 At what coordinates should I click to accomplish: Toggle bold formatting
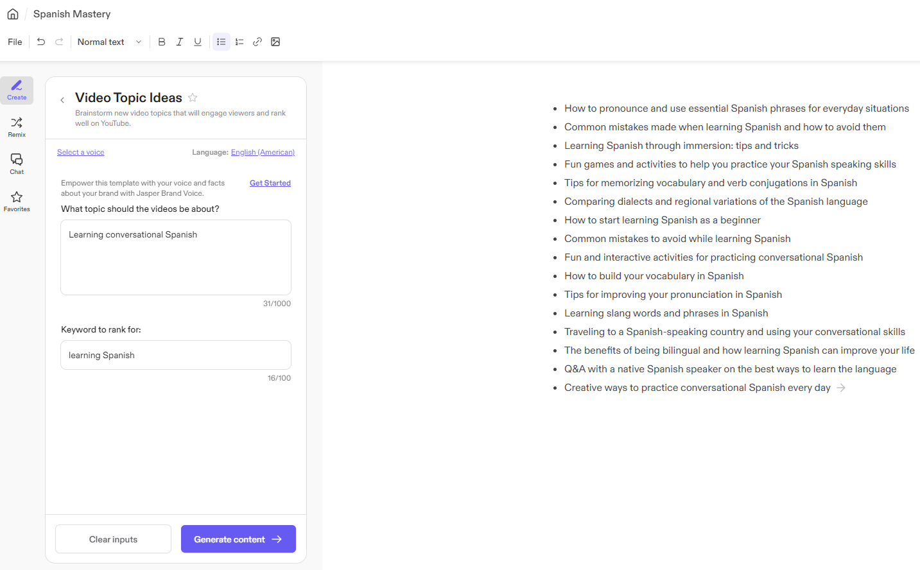[x=162, y=42]
